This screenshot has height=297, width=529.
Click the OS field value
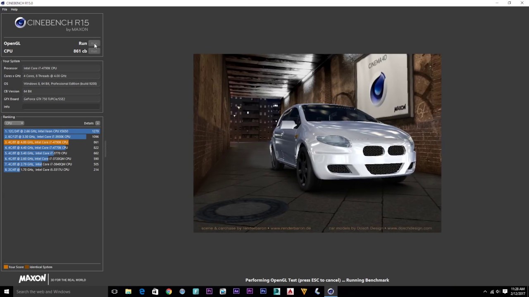coord(61,84)
